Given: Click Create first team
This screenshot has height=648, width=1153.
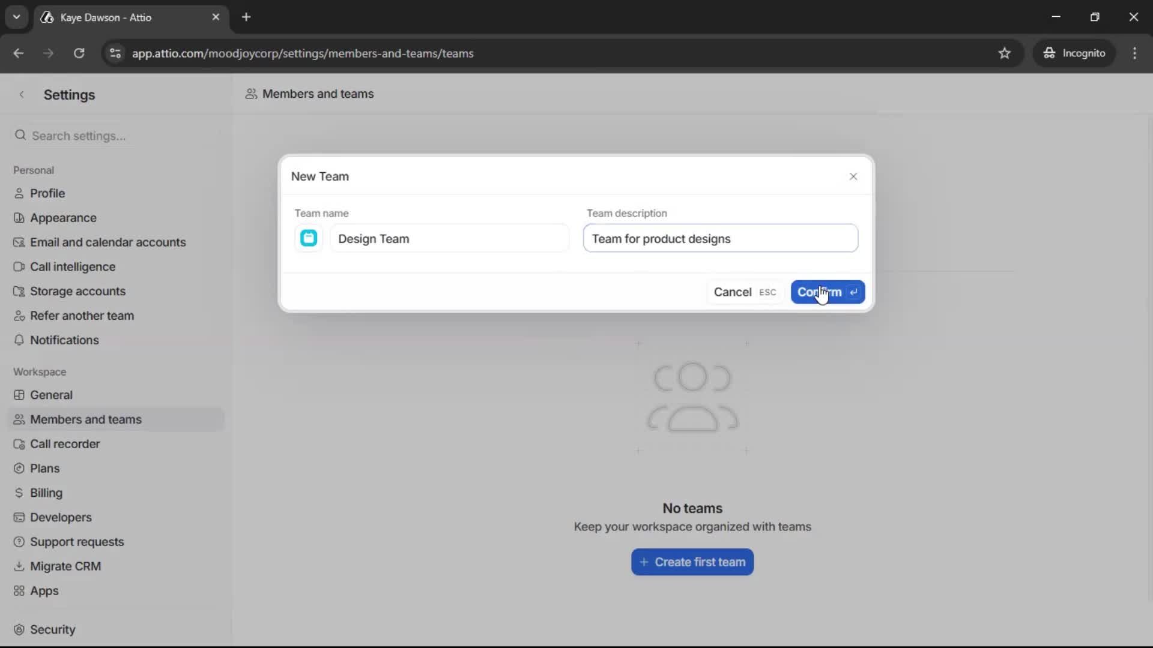Looking at the screenshot, I should click(x=692, y=562).
